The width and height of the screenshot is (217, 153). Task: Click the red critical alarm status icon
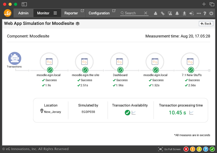[x=186, y=149]
